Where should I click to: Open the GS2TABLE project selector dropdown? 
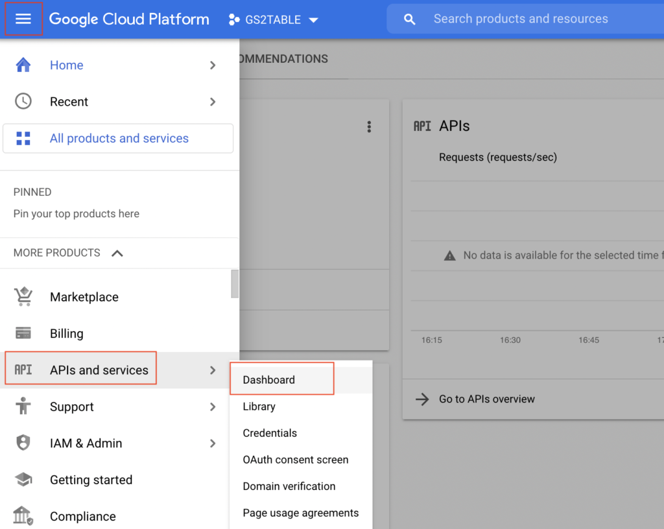273,19
